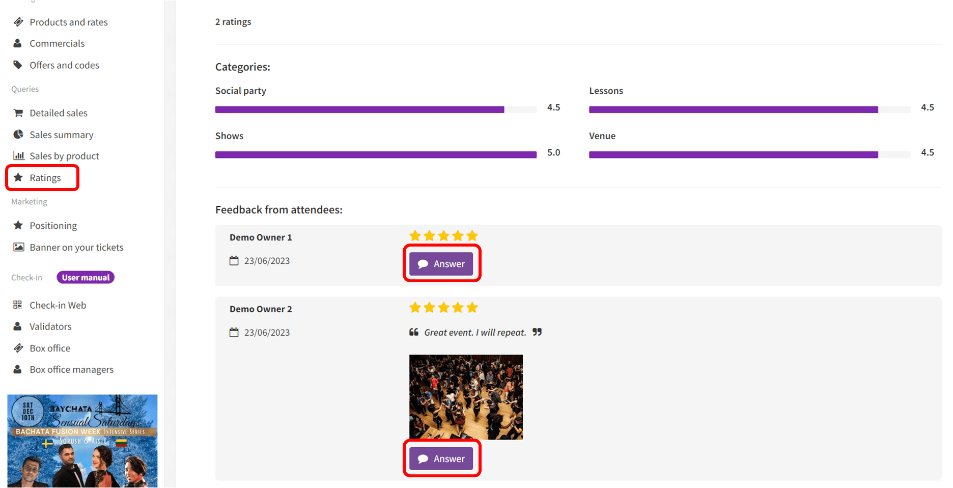Open the Products and rates menu item

point(69,22)
